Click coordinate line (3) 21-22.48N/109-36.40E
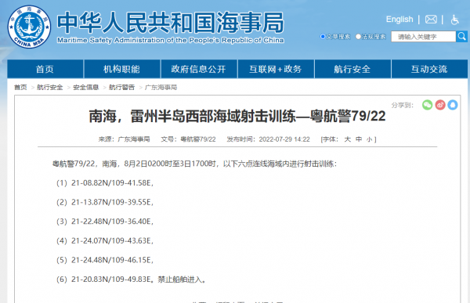The width and height of the screenshot is (470, 303). pos(105,221)
